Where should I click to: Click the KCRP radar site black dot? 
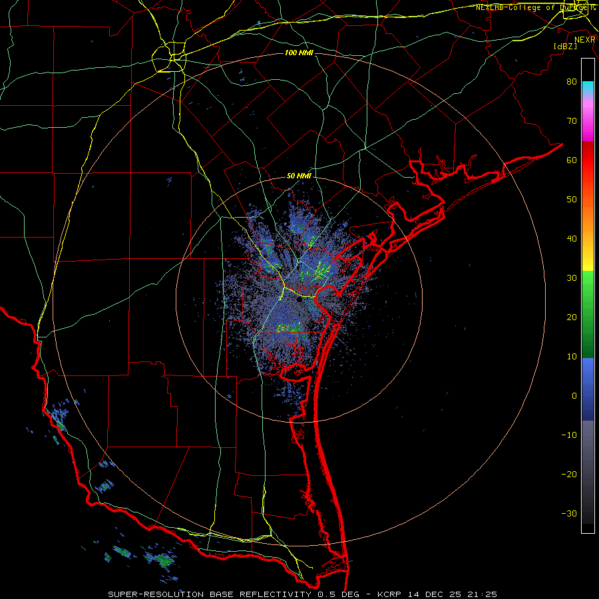point(299,300)
